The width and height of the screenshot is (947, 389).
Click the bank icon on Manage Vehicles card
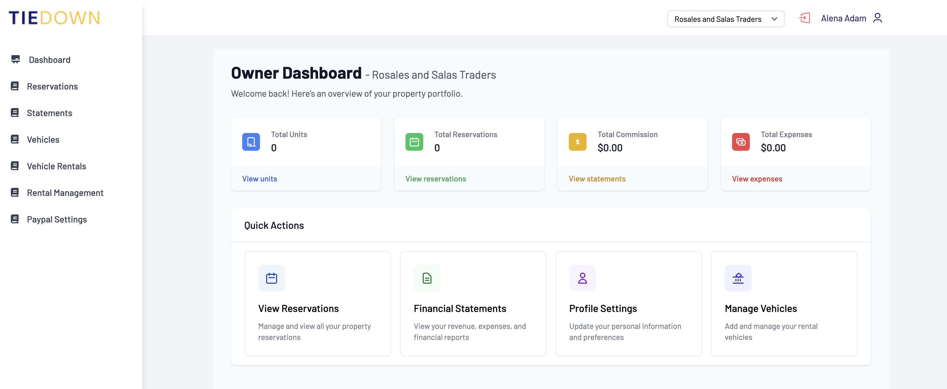click(738, 278)
